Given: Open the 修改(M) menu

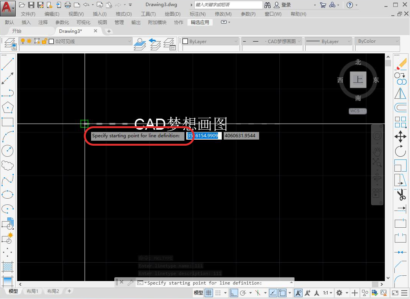Looking at the screenshot, I should pos(223,14).
